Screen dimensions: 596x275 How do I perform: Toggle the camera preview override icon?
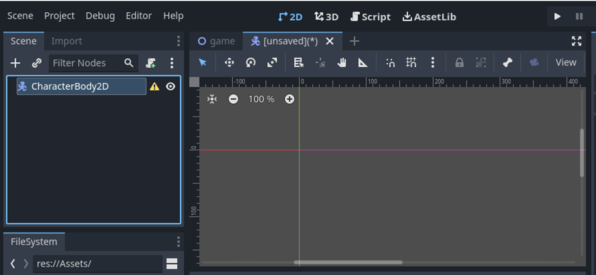(534, 63)
